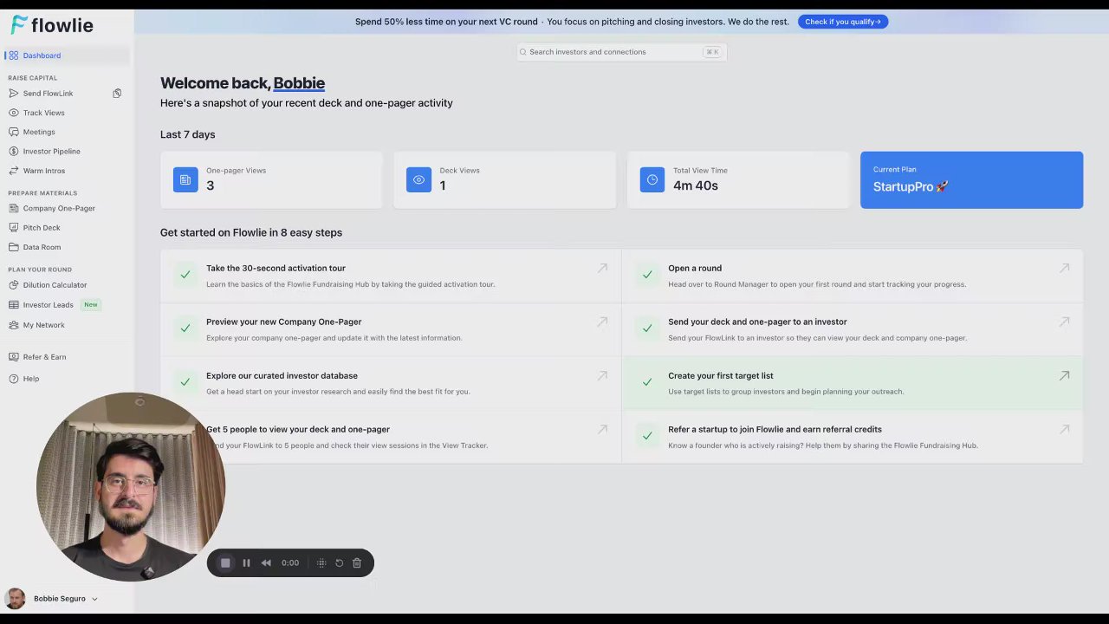The image size is (1109, 624).
Task: Open Warm Intros
Action: tap(43, 171)
